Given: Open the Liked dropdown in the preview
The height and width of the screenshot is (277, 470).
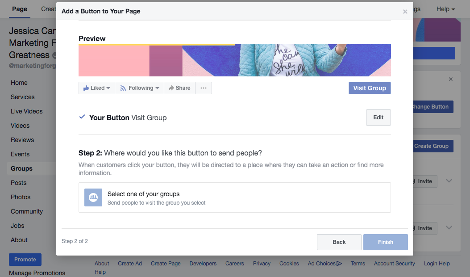Looking at the screenshot, I should [97, 88].
